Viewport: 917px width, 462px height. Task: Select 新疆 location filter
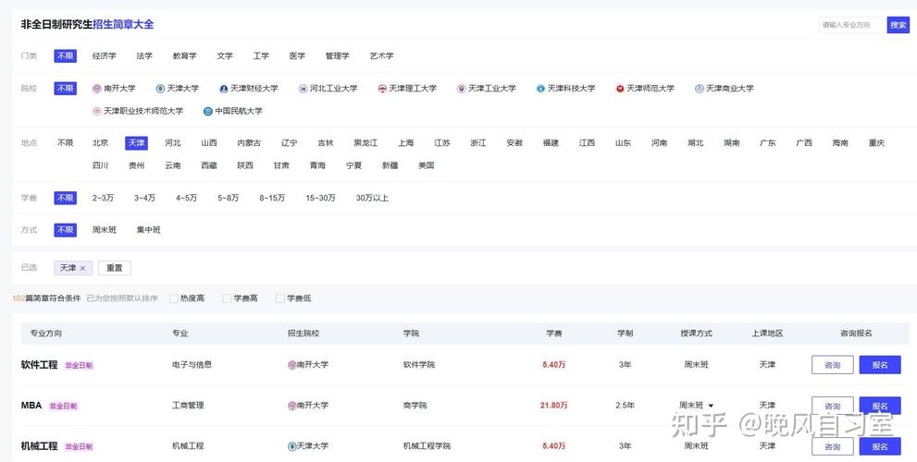click(x=390, y=166)
